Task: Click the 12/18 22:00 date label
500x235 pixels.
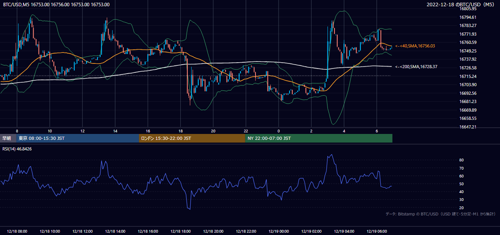Action: coord(246,231)
